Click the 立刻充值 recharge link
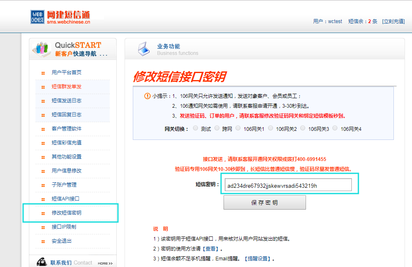This screenshot has height=267, width=412. click(x=393, y=21)
